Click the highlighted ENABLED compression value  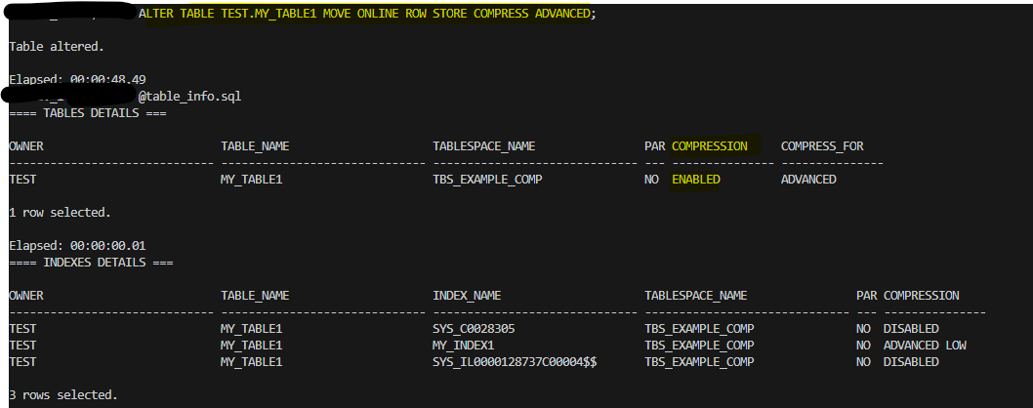[696, 180]
